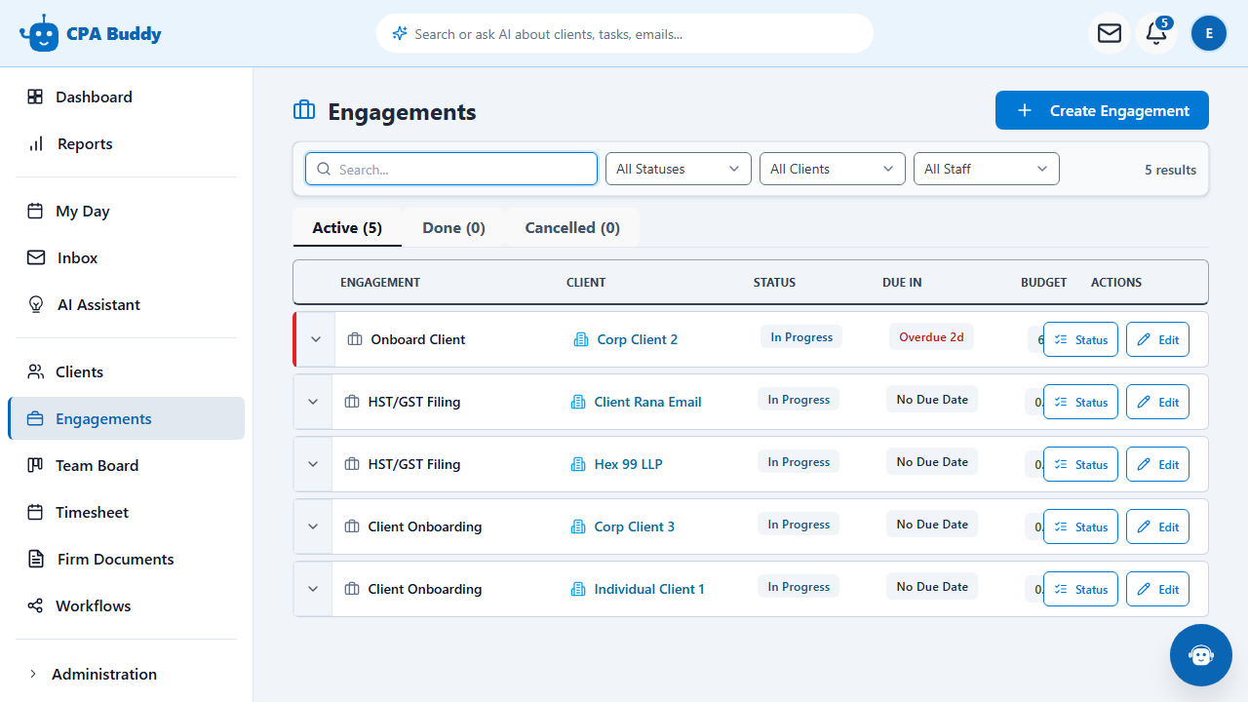Open the chatbot assistant floating button
The image size is (1248, 702).
point(1201,655)
